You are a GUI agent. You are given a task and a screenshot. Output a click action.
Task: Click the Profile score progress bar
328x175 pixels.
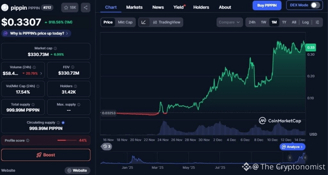click(x=67, y=140)
